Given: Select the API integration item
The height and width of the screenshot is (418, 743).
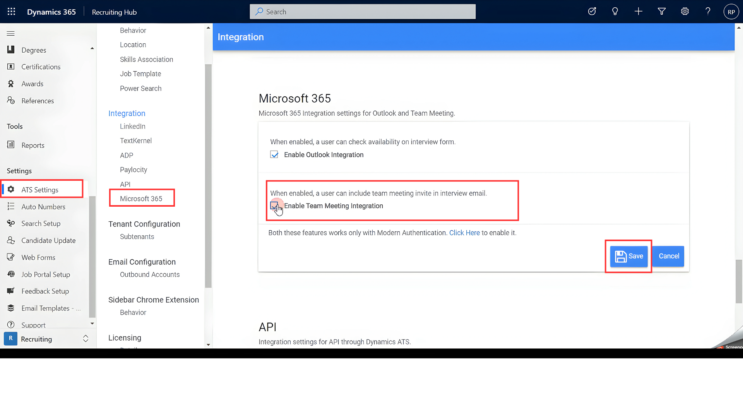Looking at the screenshot, I should [x=125, y=184].
